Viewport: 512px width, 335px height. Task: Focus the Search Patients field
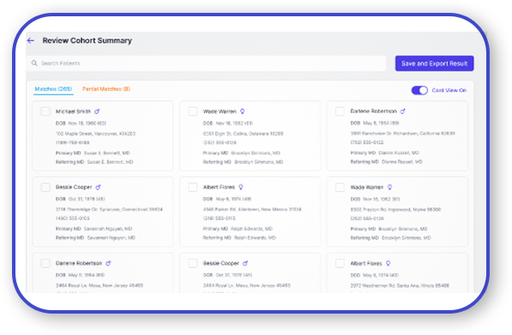pyautogui.click(x=206, y=63)
